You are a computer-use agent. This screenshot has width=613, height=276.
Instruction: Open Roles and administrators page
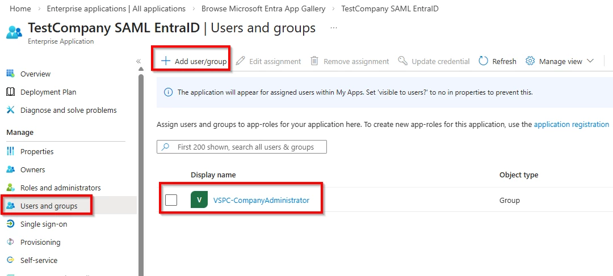(x=61, y=188)
